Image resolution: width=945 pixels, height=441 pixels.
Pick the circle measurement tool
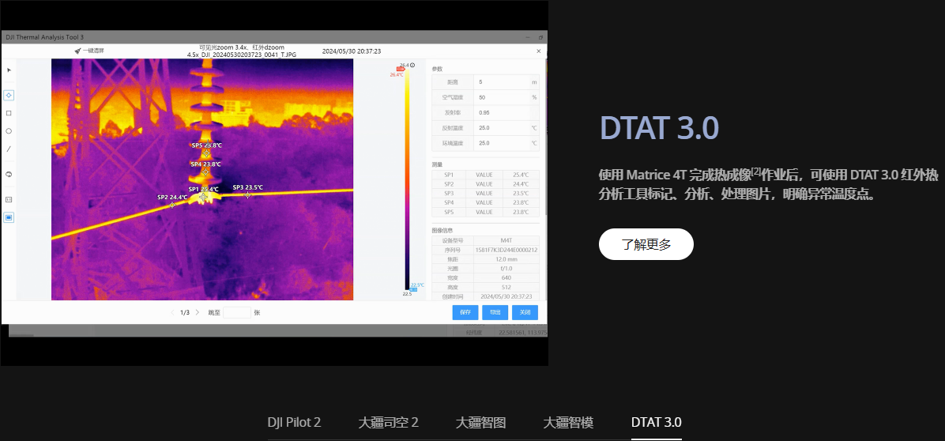[9, 131]
